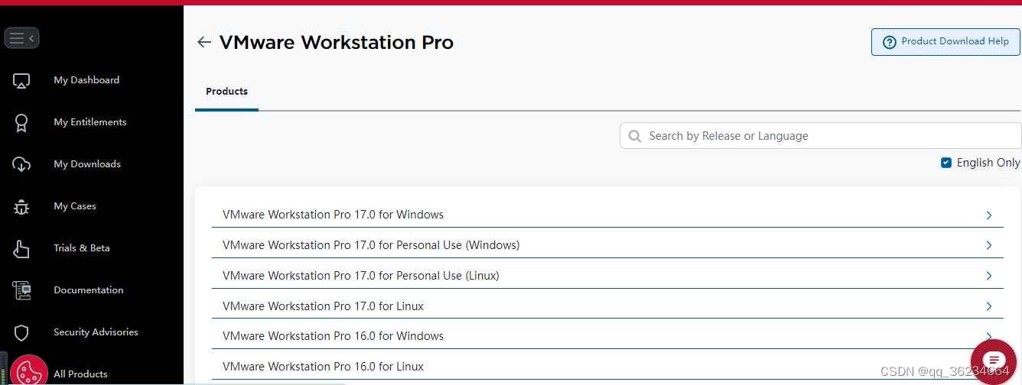Click the Trials & Beta hand icon
The height and width of the screenshot is (385, 1022).
[x=21, y=248]
